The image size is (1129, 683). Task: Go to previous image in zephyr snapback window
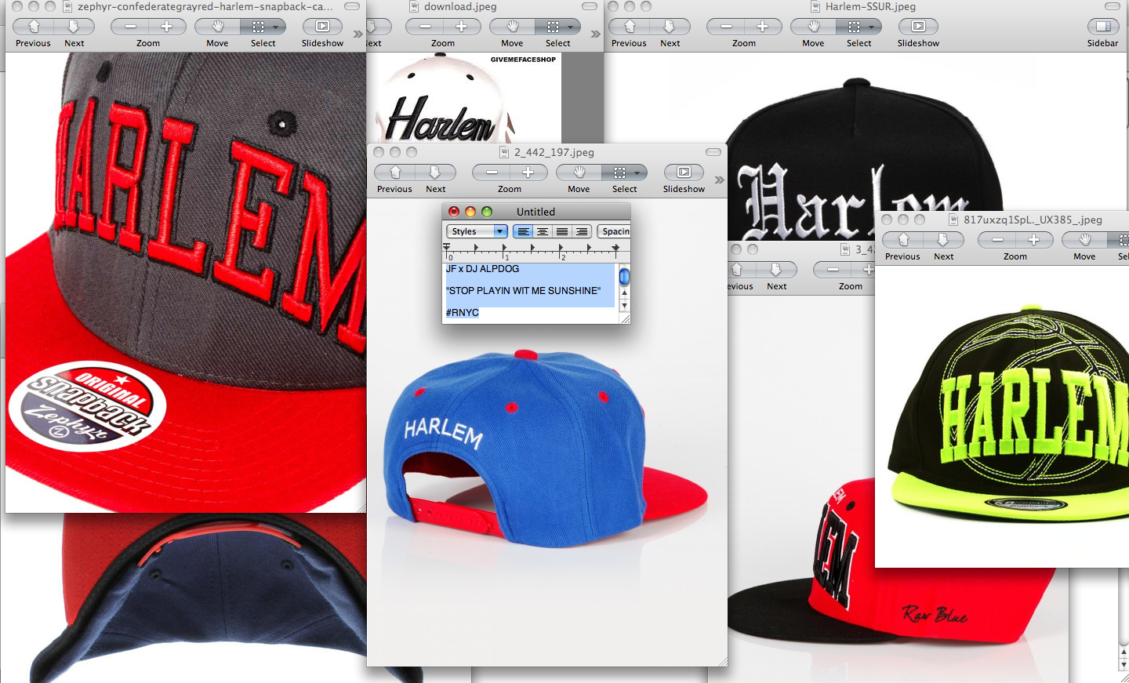(34, 27)
